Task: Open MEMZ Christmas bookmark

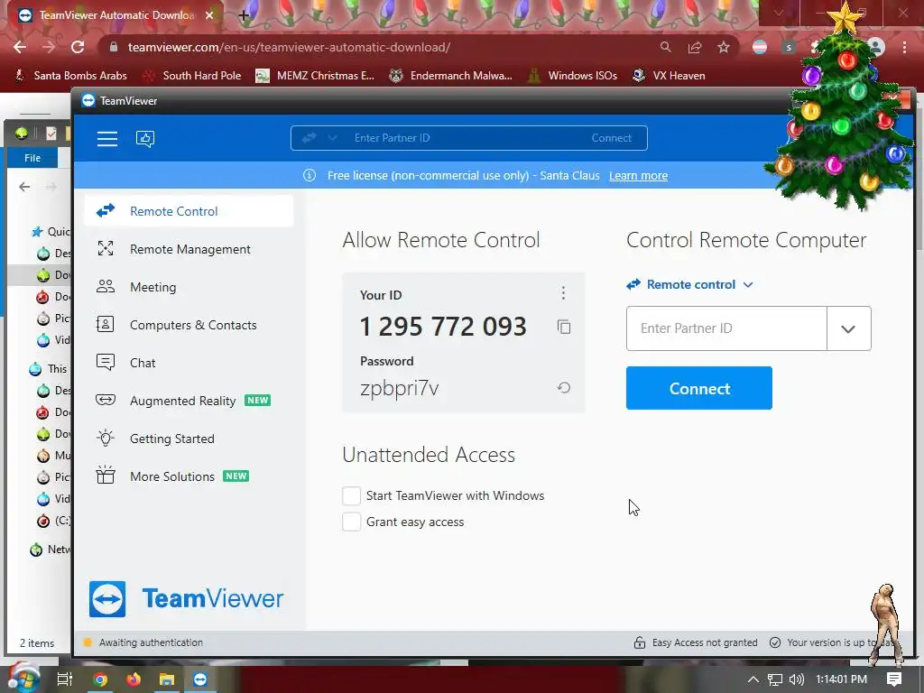Action: point(315,76)
